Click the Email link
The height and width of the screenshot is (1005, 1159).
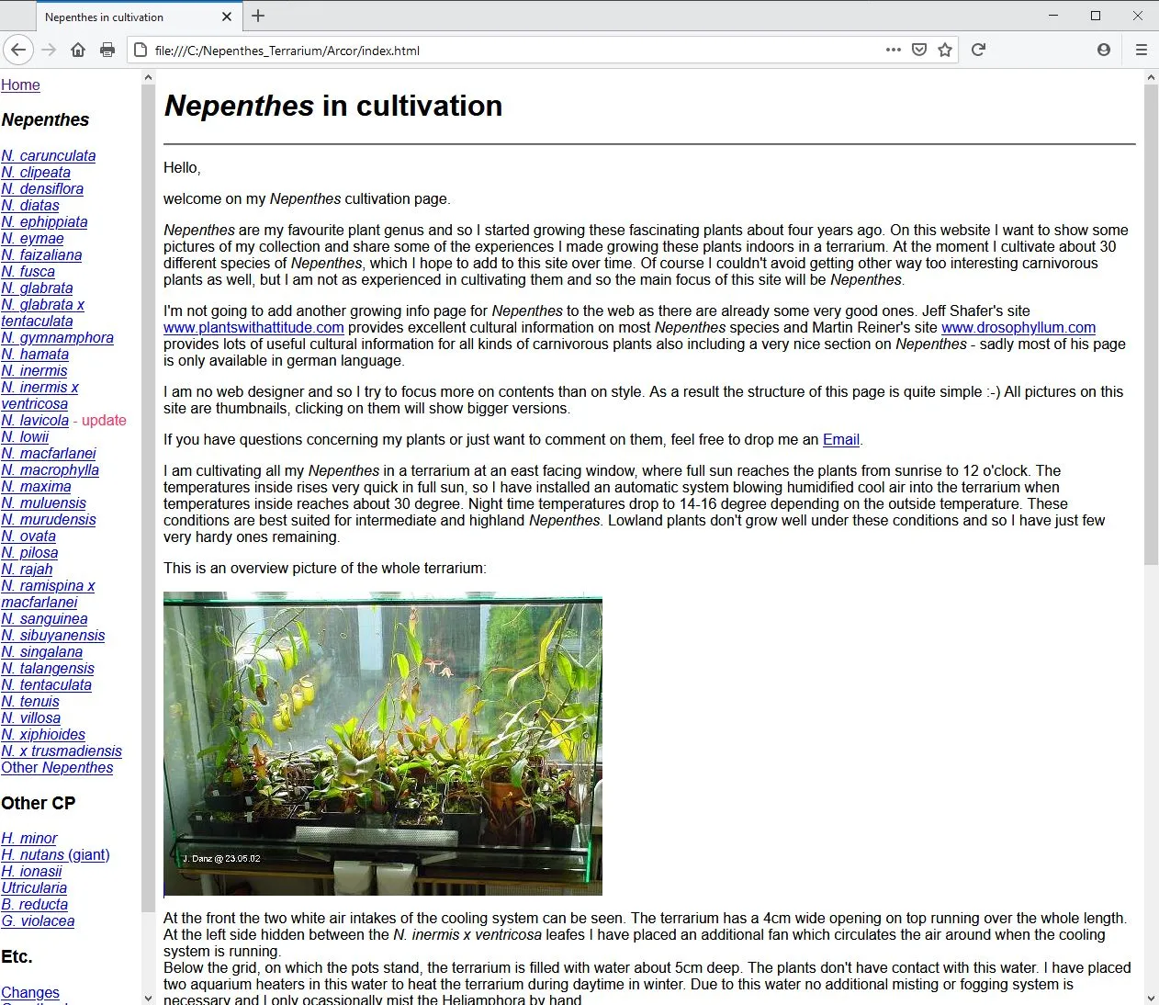point(840,439)
